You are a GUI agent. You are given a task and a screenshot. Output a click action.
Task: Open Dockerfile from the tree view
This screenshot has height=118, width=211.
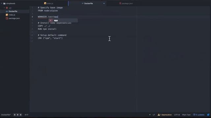pos(13,11)
